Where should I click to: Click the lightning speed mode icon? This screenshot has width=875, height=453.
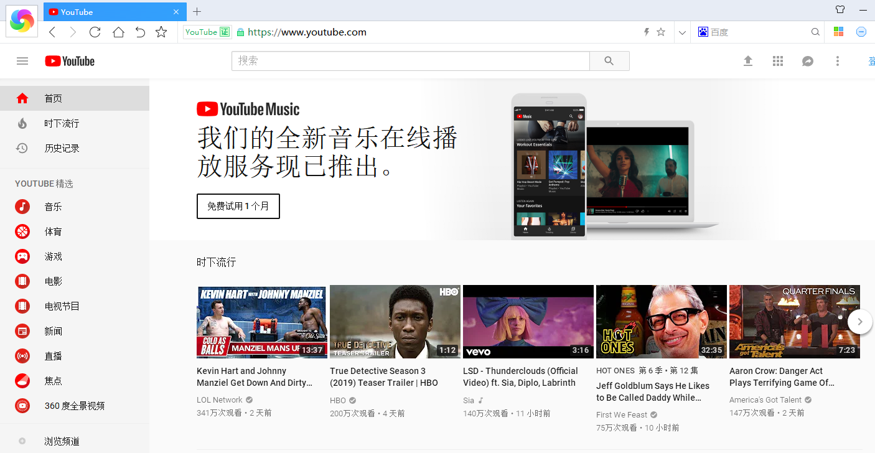pos(646,32)
